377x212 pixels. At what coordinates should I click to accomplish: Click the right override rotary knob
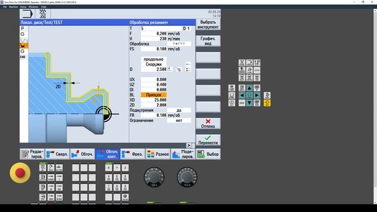click(187, 177)
